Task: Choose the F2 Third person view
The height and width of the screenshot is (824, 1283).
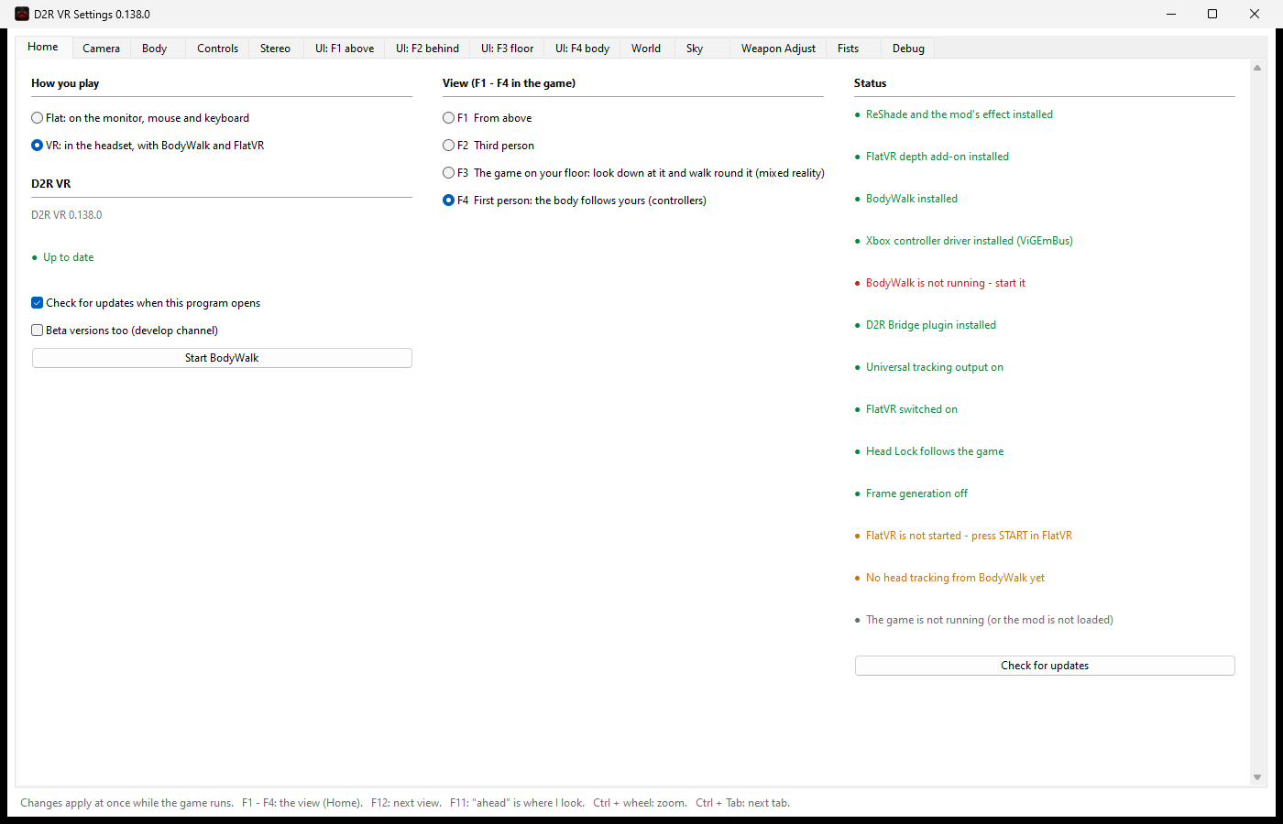Action: tap(488, 146)
